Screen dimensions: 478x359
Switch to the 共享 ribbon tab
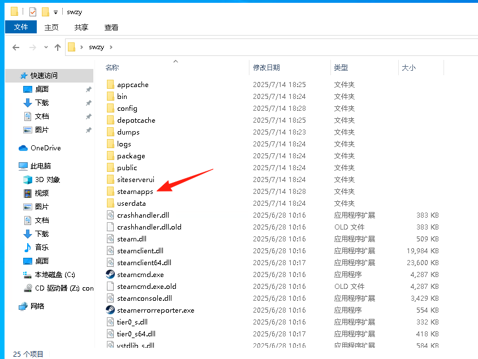[x=81, y=28]
